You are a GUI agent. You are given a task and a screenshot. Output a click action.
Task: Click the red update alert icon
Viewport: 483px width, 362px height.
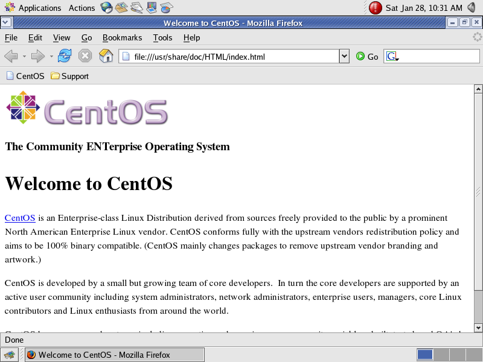click(x=376, y=8)
